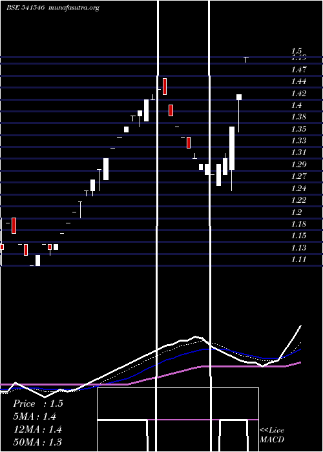Click the 1.38 price axis label
The image size is (323, 452).
click(x=299, y=117)
